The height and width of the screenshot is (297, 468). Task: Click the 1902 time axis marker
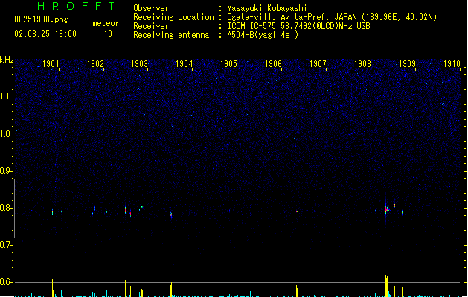pyautogui.click(x=95, y=64)
